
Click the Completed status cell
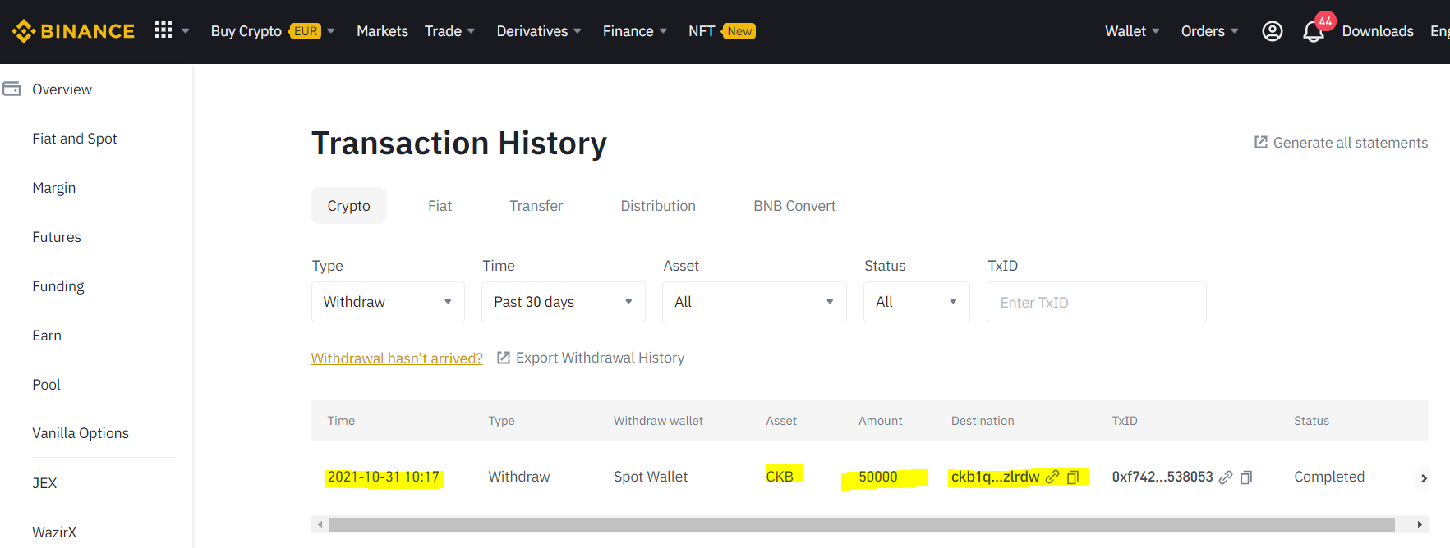tap(1328, 477)
